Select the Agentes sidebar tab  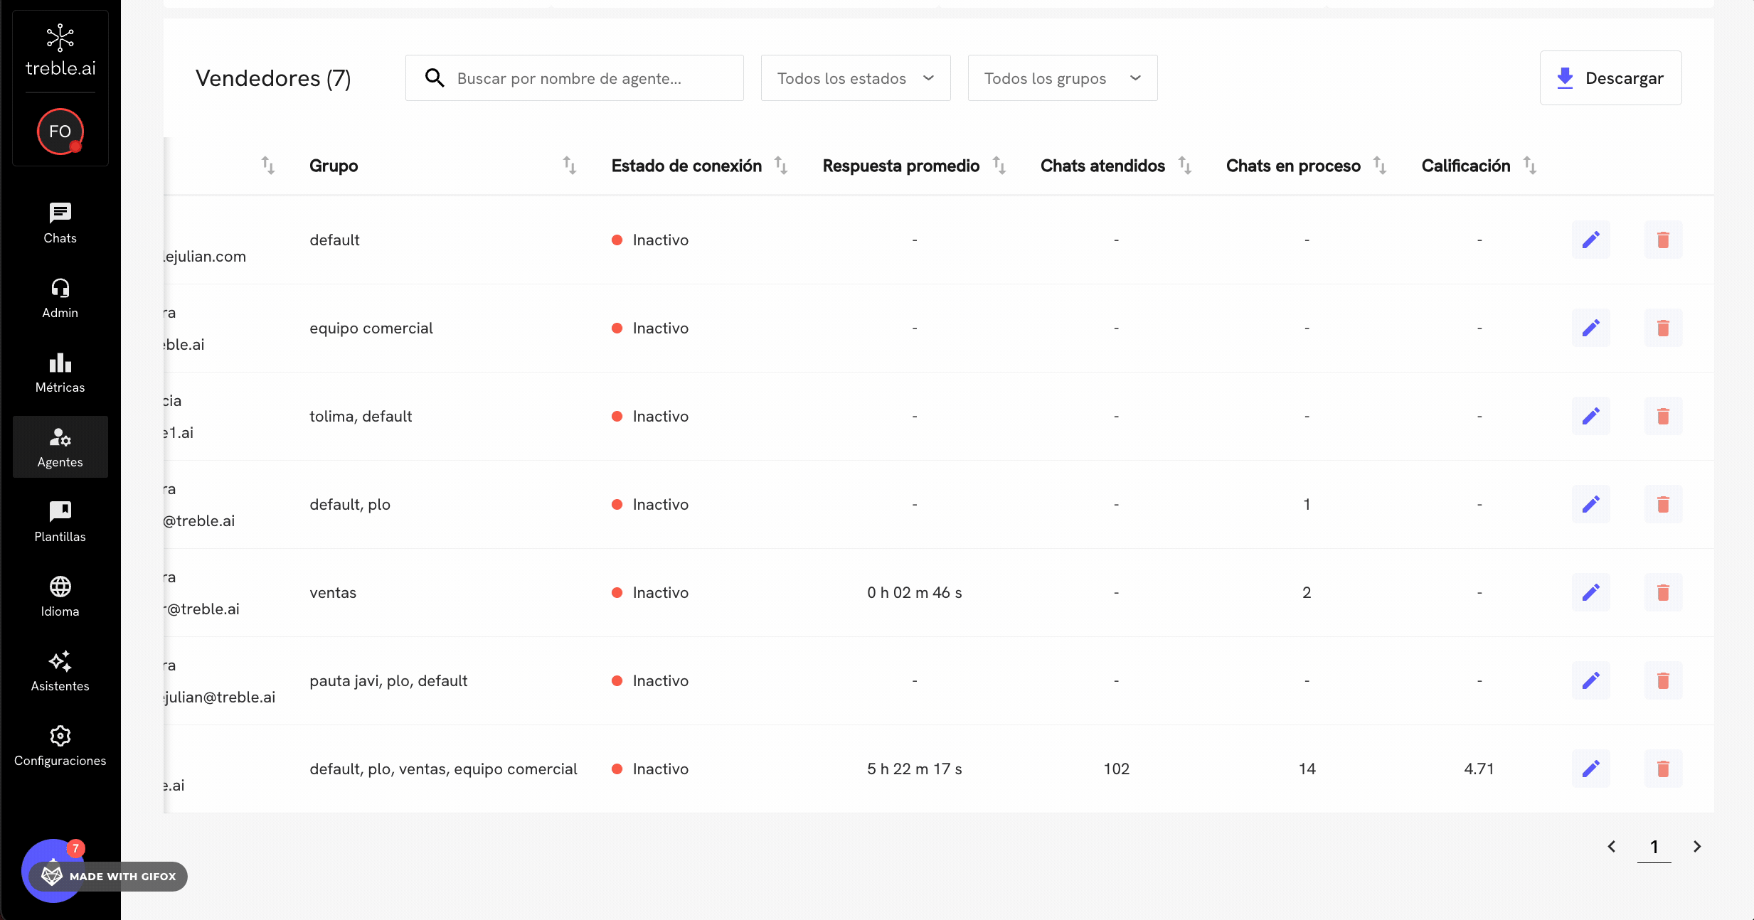coord(60,446)
